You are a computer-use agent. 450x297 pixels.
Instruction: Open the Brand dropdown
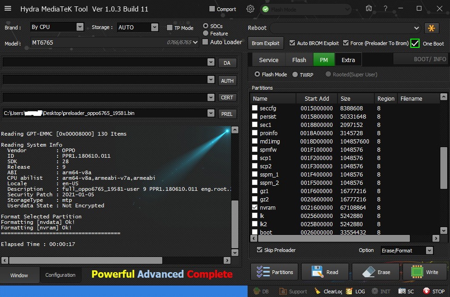tap(80, 27)
